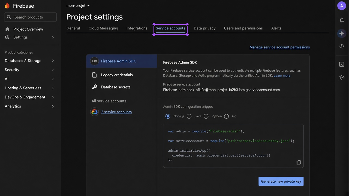Click the Google Cloud logo icon
The image size is (349, 196).
click(95, 112)
